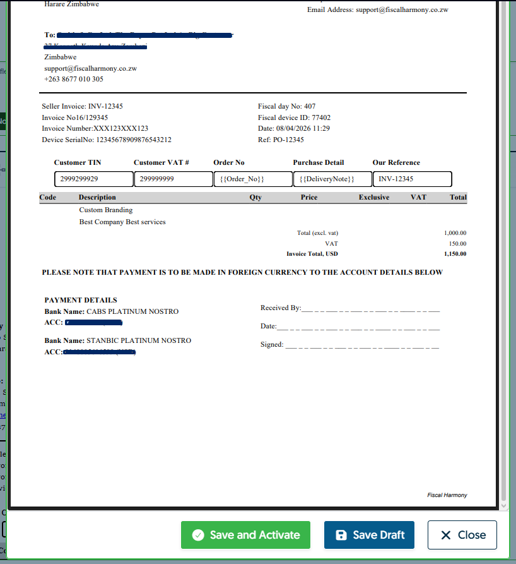Select the Customer VAT # box
This screenshot has height=564, width=516.
pos(172,179)
